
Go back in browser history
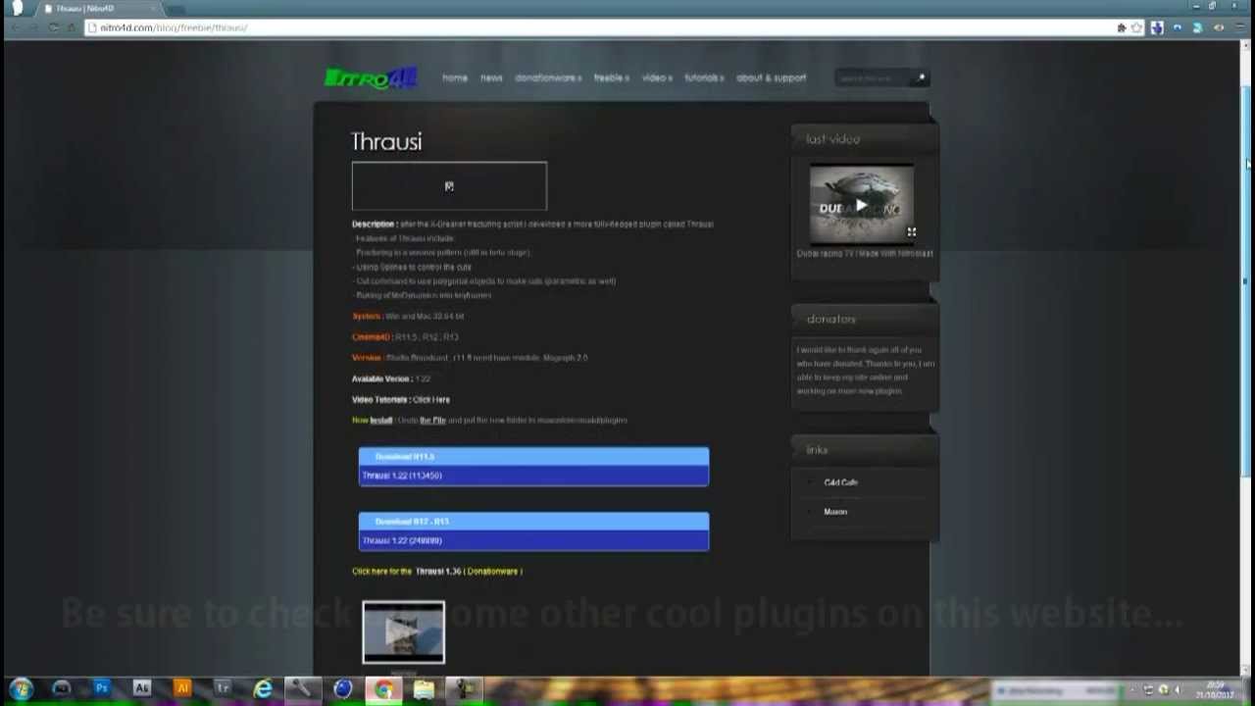click(14, 27)
